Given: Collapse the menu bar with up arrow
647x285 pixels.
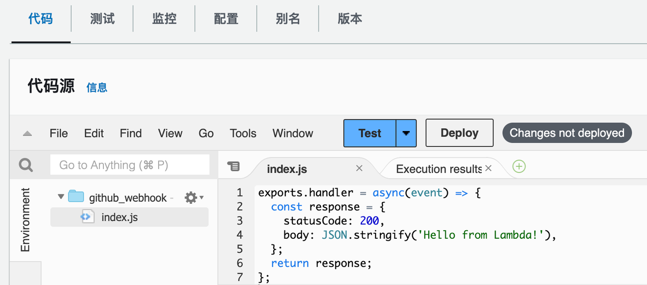Looking at the screenshot, I should pyautogui.click(x=27, y=133).
